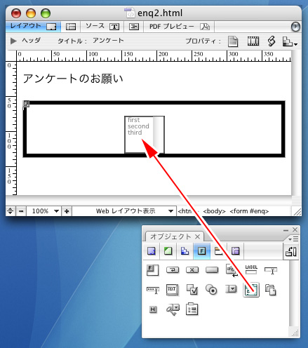Select the Text Area object icon
Image resolution: width=308 pixels, height=348 pixels.
(x=173, y=290)
